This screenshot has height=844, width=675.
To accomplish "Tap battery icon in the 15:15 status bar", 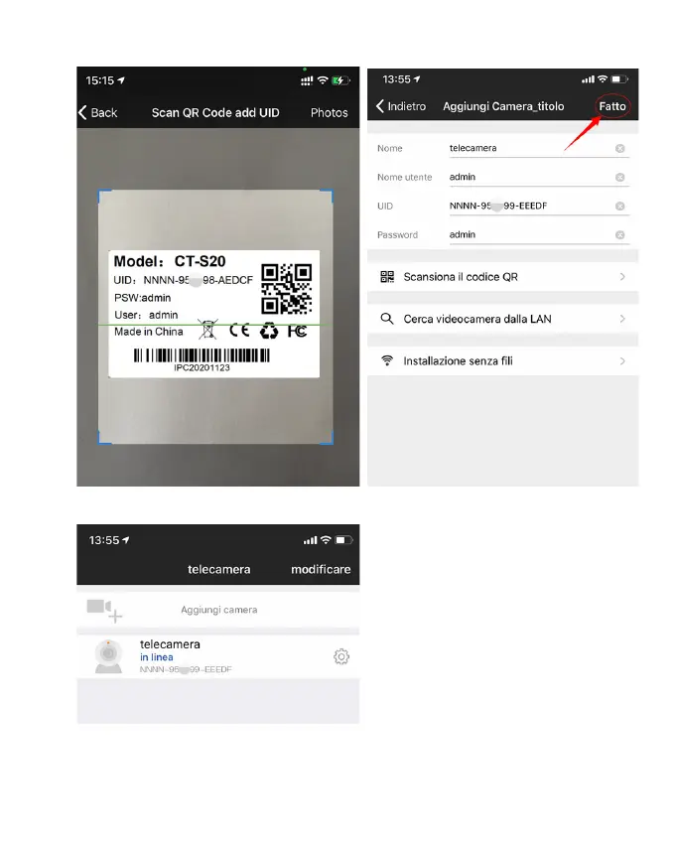I will tap(340, 80).
